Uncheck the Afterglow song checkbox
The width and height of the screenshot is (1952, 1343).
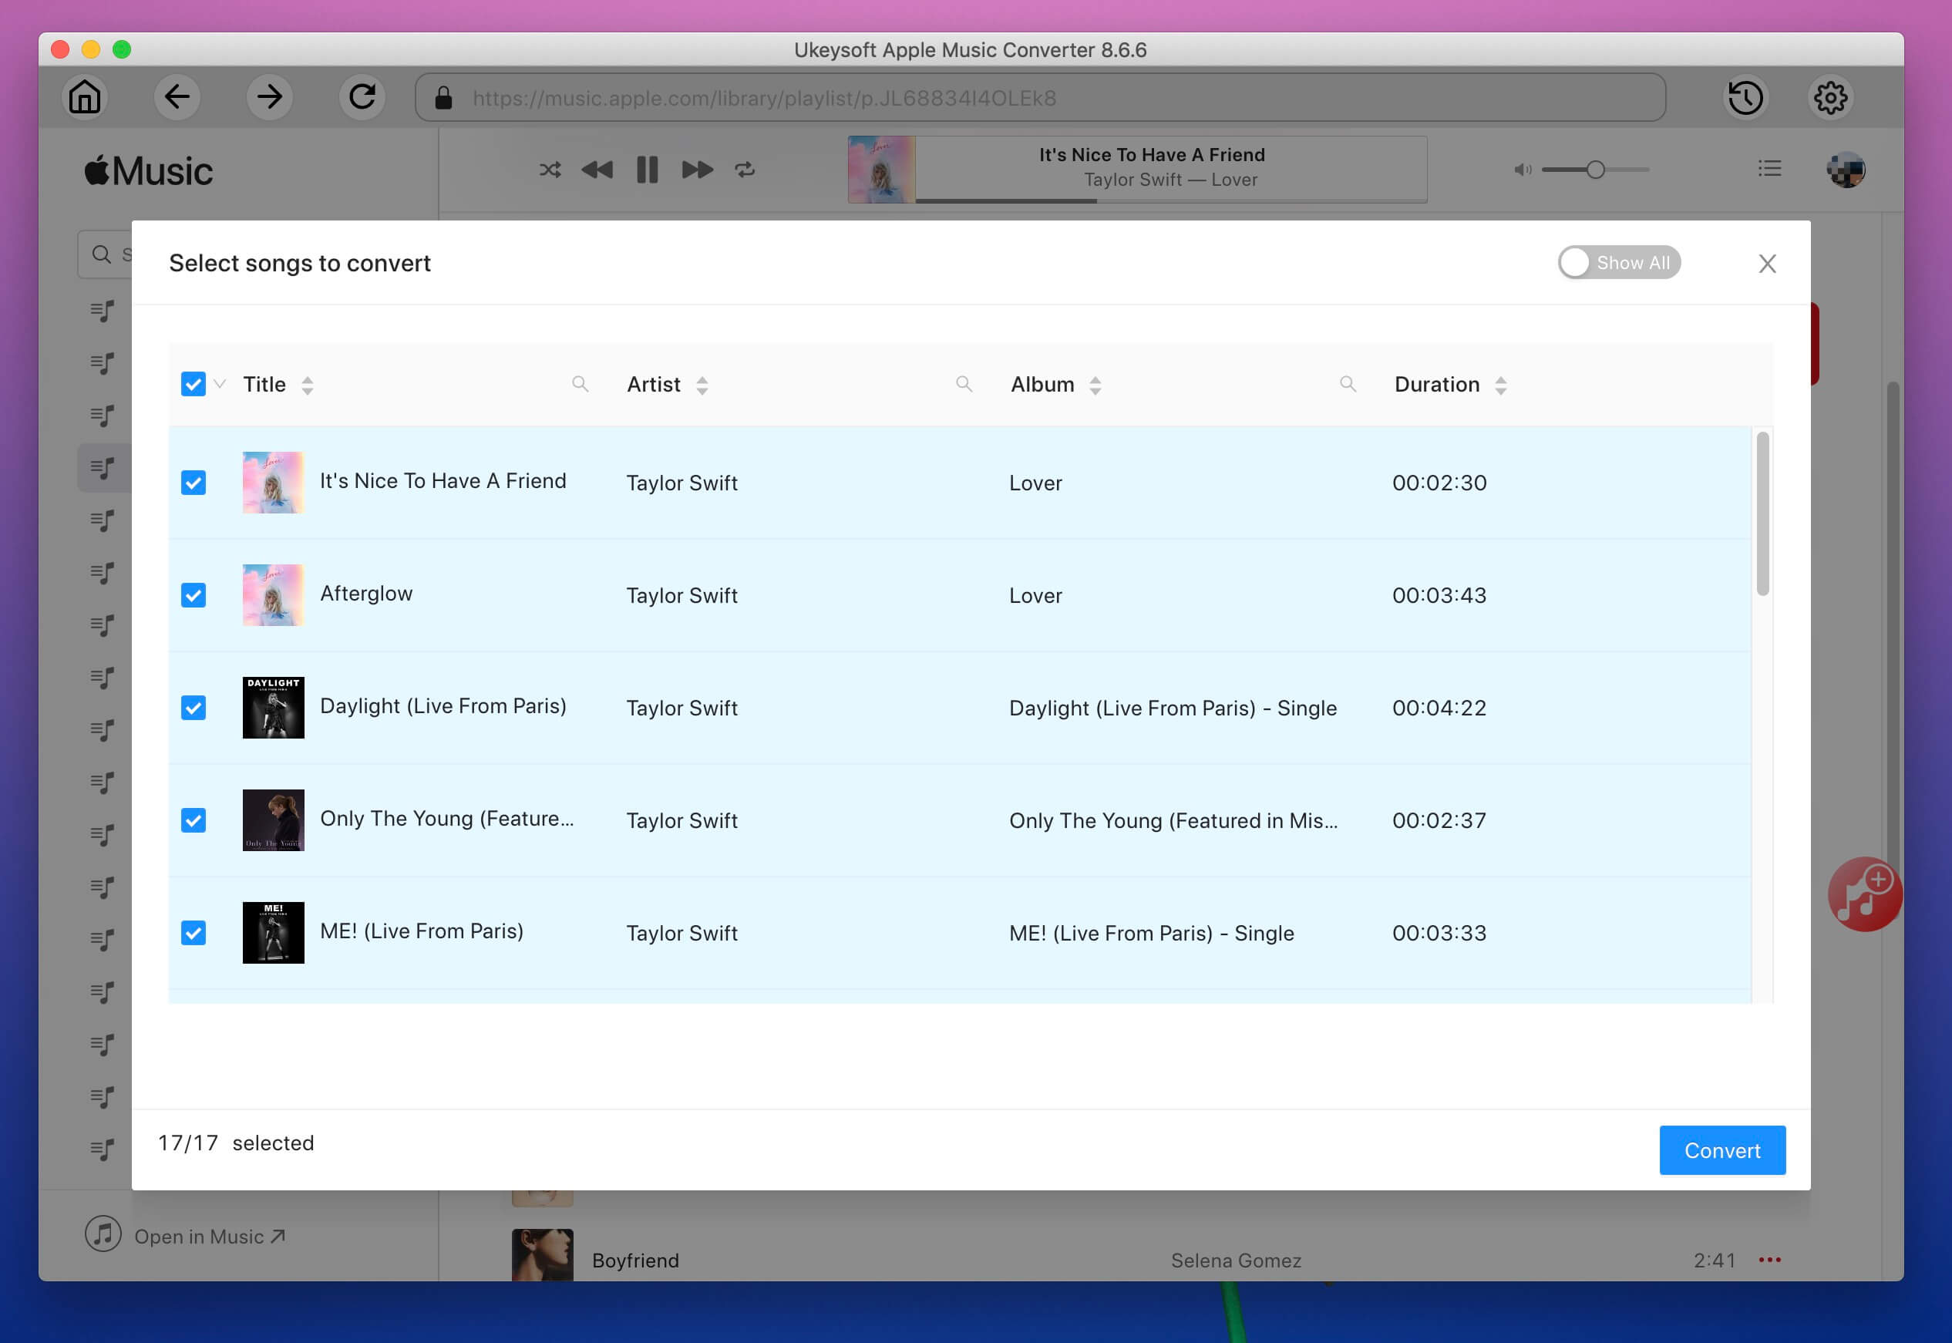[x=193, y=594]
